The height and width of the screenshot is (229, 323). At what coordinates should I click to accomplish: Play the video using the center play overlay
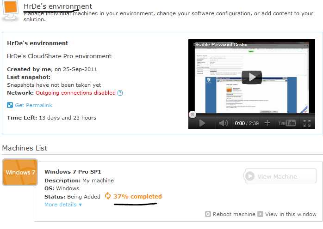252,77
